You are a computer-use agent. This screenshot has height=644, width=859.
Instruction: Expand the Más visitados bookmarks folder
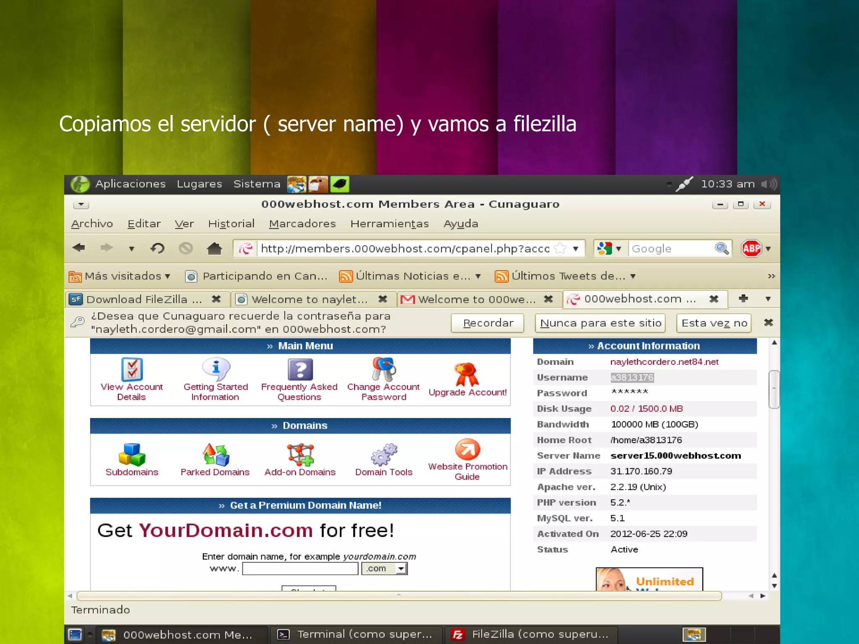tap(120, 276)
